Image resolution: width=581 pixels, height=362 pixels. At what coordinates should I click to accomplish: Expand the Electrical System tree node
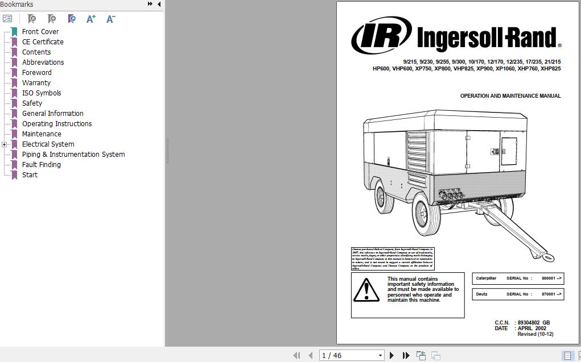tap(4, 144)
